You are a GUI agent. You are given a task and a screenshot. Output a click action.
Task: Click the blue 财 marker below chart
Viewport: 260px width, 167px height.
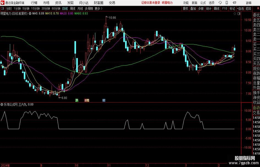pyautogui.click(x=104, y=100)
